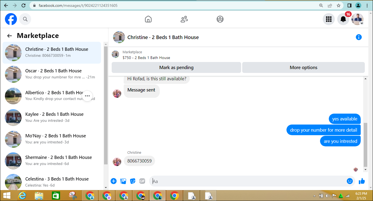This screenshot has height=201, width=373.
Task: Click 'drop your number for more detail' message
Action: point(324,130)
